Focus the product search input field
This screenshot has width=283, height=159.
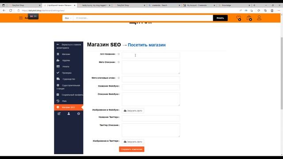[x=143, y=18]
